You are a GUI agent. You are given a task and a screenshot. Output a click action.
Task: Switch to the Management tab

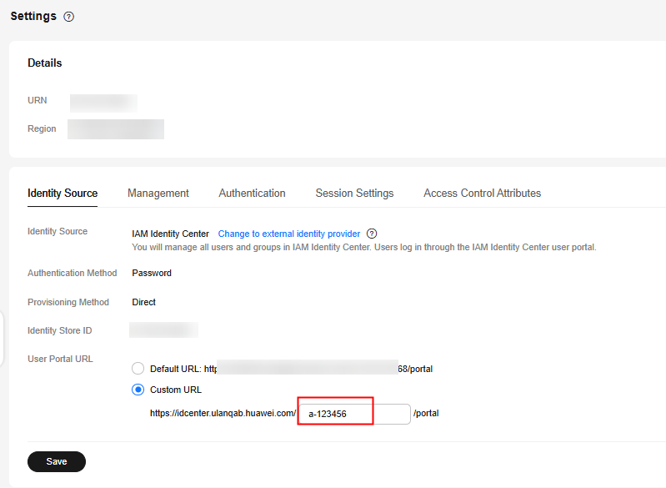tap(158, 194)
